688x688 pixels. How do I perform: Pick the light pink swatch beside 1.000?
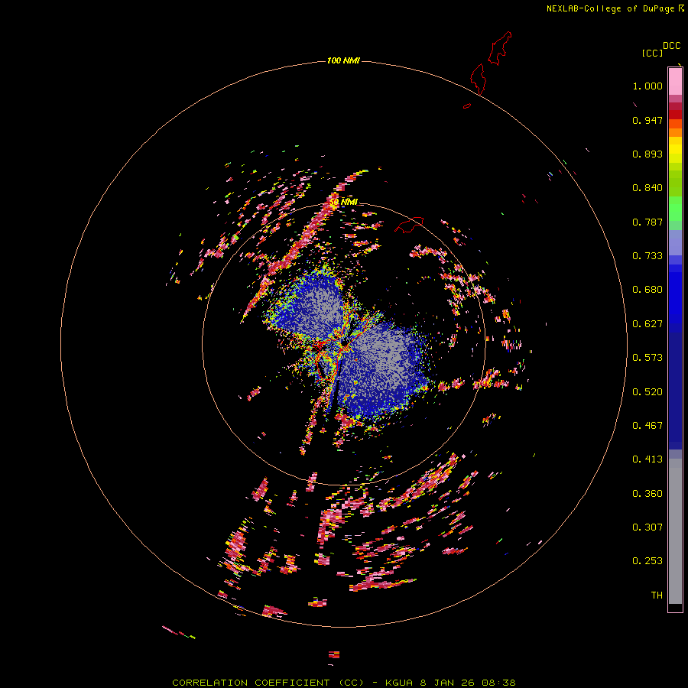coord(675,82)
